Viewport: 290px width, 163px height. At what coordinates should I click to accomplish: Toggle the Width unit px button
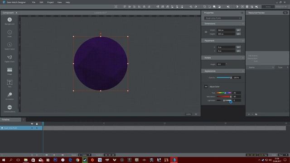click(238, 30)
